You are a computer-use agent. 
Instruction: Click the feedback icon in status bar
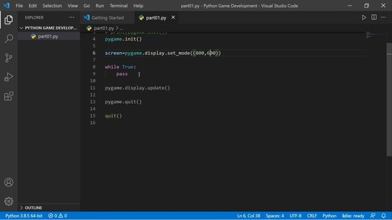click(x=372, y=216)
